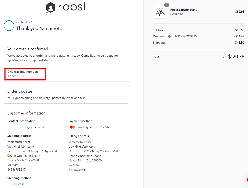248x188 pixels.
Task: Click 'Viet Nhat Company' in shipping address
Action: pos(20,147)
